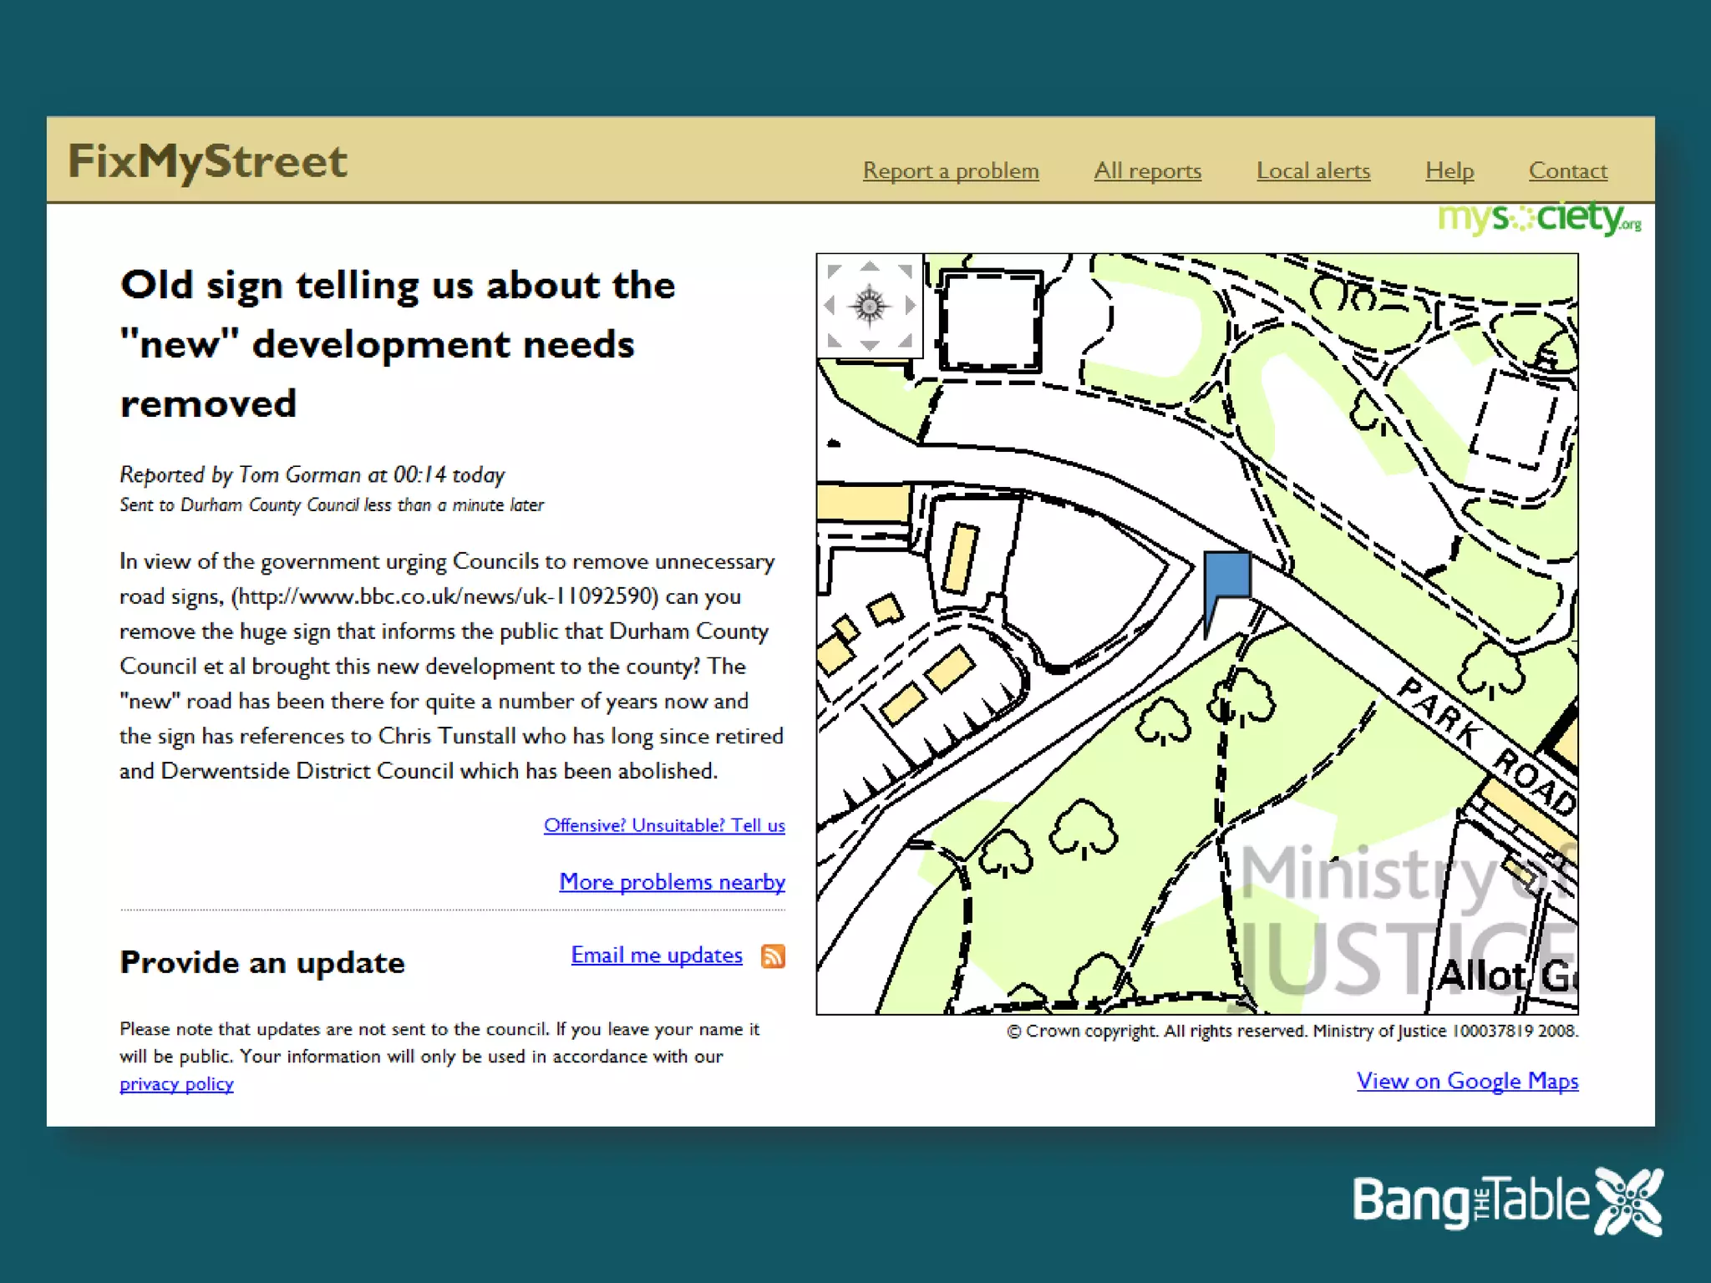Open the orange RSS feed icon

click(773, 956)
